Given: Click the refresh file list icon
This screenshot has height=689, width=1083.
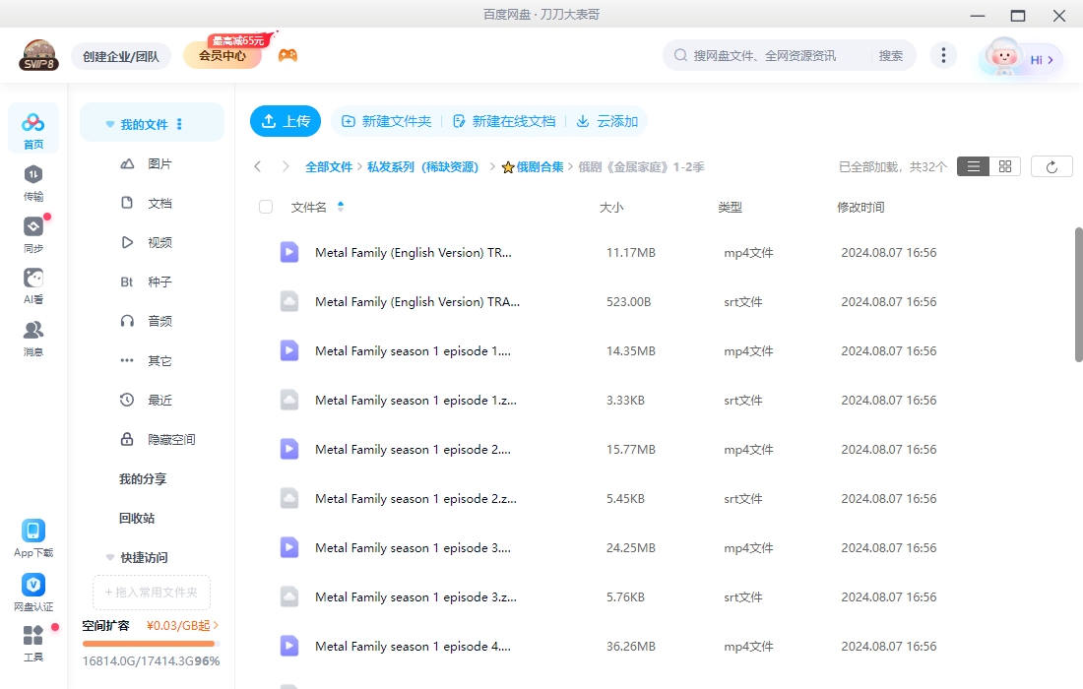Looking at the screenshot, I should [x=1051, y=166].
